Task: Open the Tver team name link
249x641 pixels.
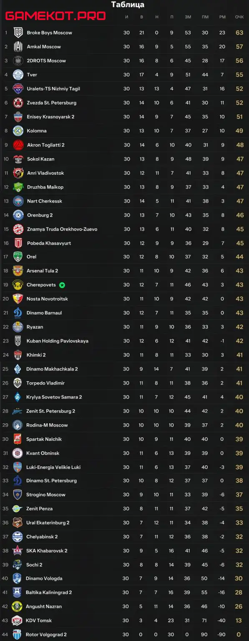Action: [32, 75]
